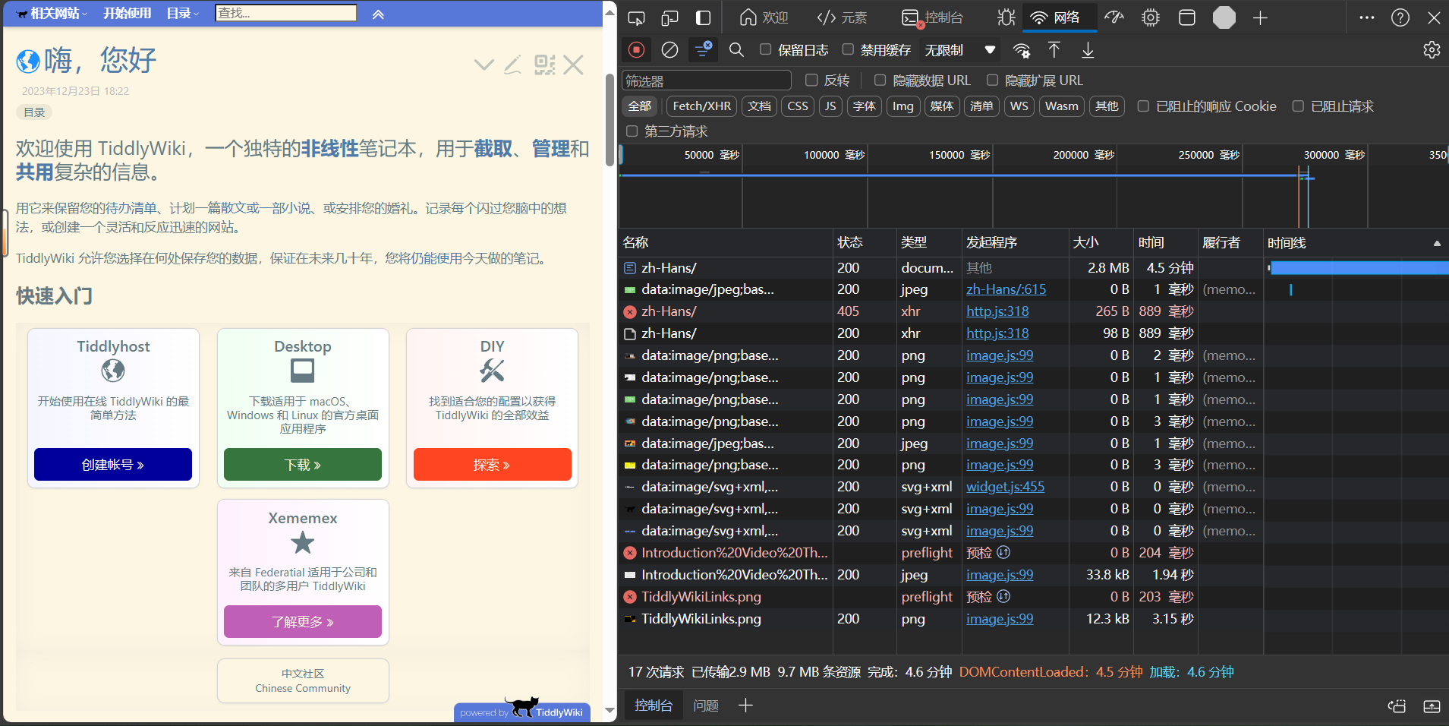Open network search magnifier
This screenshot has width=1449, height=726.
pyautogui.click(x=736, y=50)
